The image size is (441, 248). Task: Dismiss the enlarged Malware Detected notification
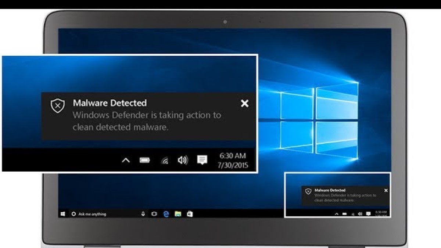[245, 104]
